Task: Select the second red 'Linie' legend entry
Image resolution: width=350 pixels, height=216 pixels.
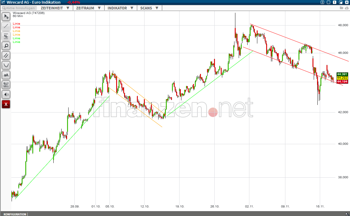Action: [x=16, y=27]
